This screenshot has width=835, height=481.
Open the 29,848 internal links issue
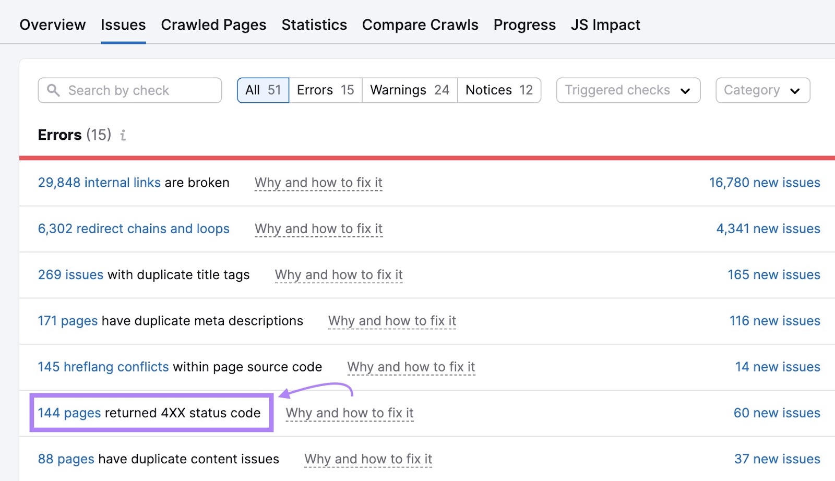[x=99, y=183]
